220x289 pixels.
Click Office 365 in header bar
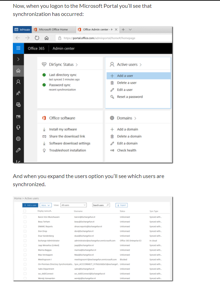[36, 48]
